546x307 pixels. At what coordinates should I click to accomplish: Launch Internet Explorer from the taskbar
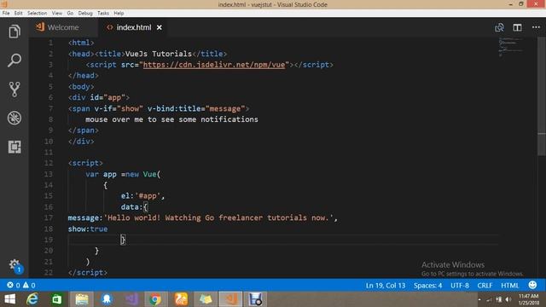tap(32, 299)
